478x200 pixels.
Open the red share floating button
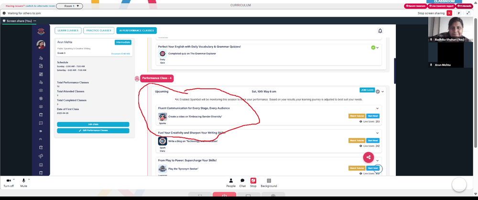point(369,158)
